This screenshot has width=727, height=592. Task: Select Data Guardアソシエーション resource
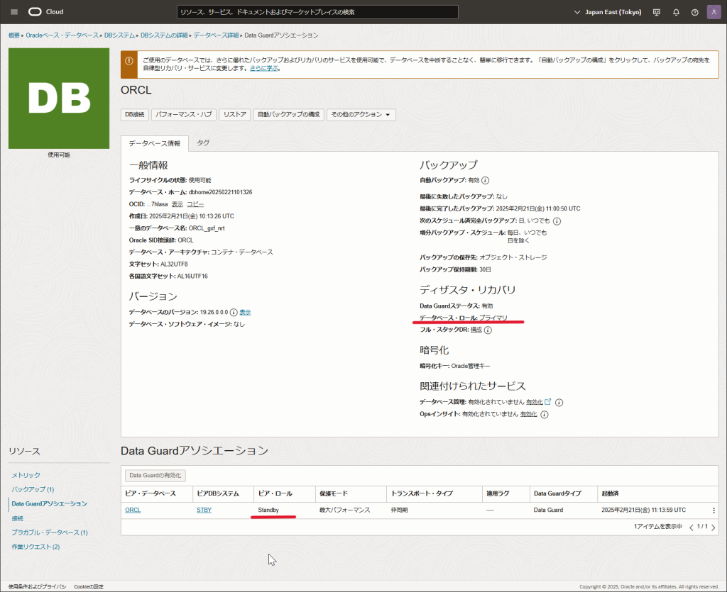point(49,503)
